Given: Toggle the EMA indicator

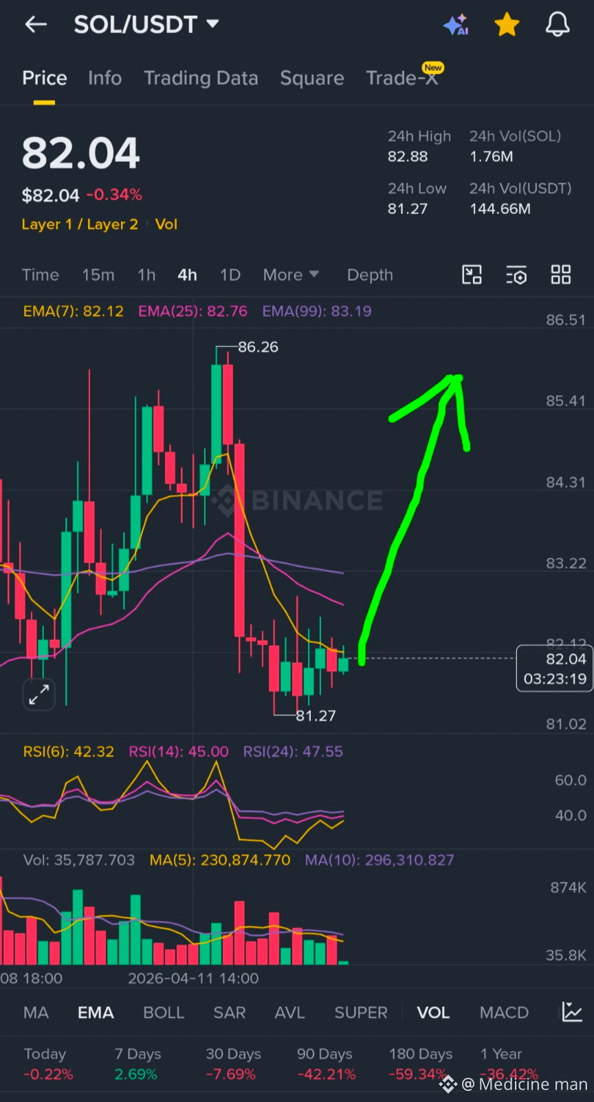Looking at the screenshot, I should (96, 1013).
